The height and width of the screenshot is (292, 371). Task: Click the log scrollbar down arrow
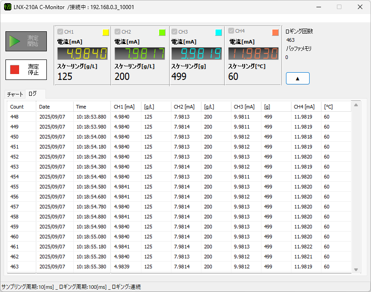[356, 270]
